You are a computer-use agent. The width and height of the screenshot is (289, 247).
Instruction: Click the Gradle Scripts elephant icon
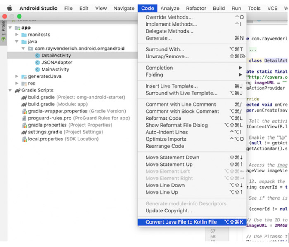pyautogui.click(x=18, y=90)
